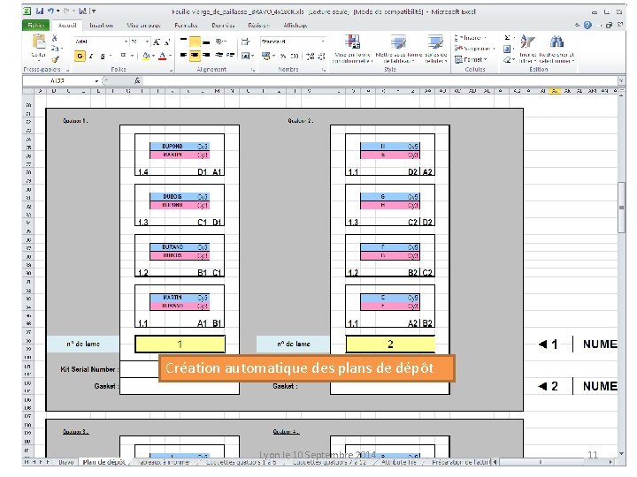
Task: Click the fx insert function icon
Action: pyautogui.click(x=137, y=81)
